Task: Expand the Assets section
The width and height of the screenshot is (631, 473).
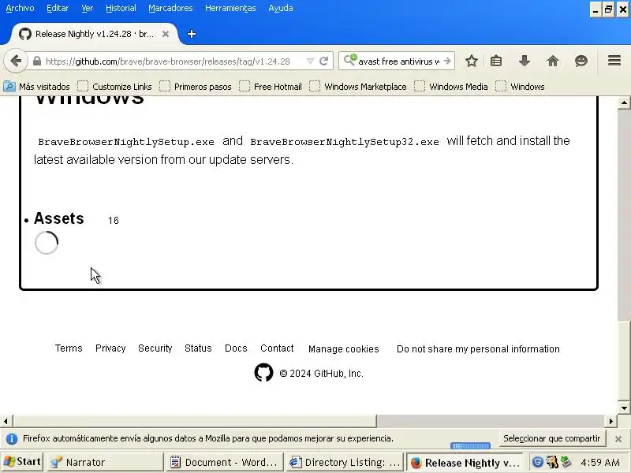Action: [58, 218]
